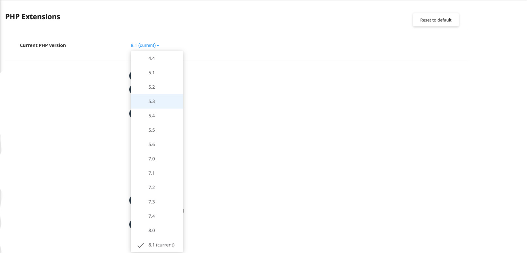Choose PHP version 7.1
The height and width of the screenshot is (253, 527).
(x=157, y=173)
